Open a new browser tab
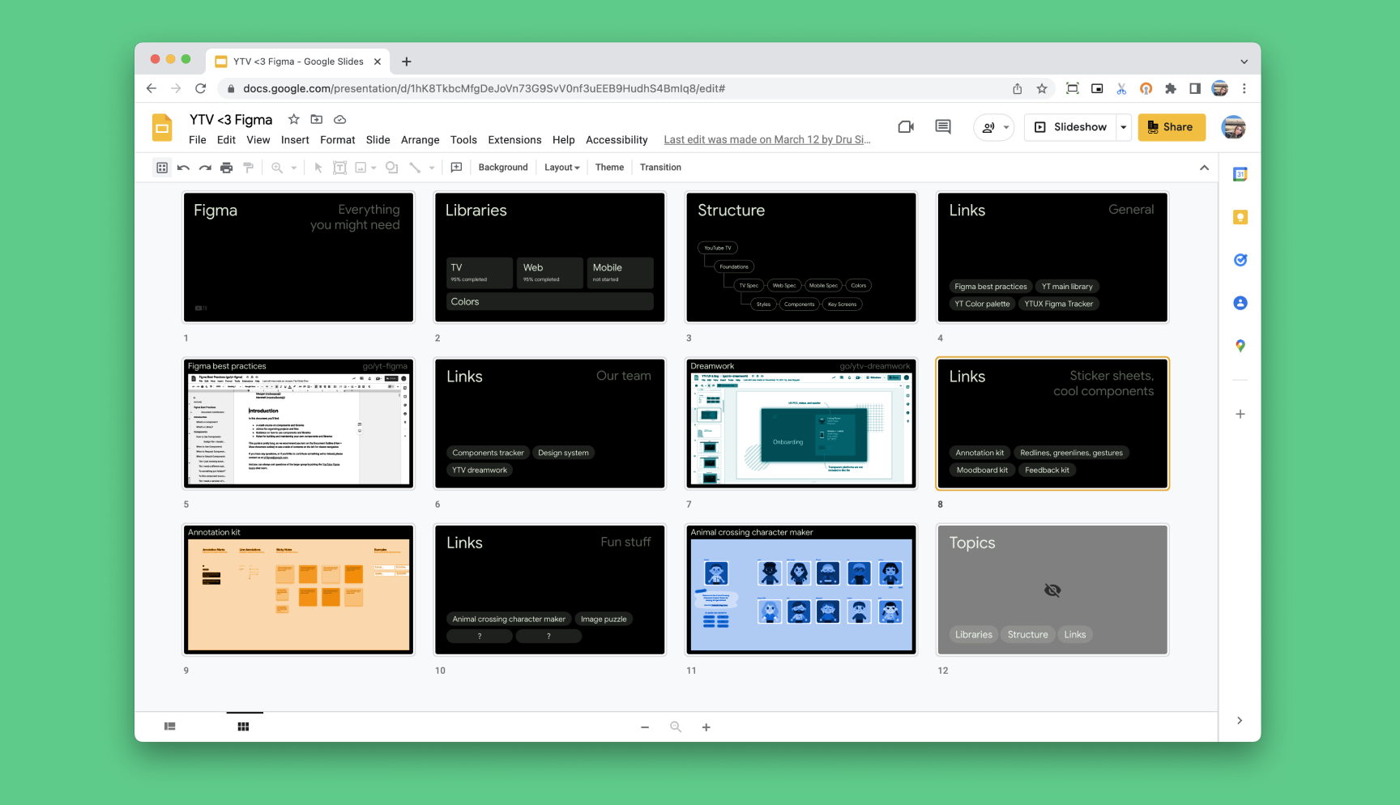This screenshot has height=805, width=1400. click(x=407, y=62)
